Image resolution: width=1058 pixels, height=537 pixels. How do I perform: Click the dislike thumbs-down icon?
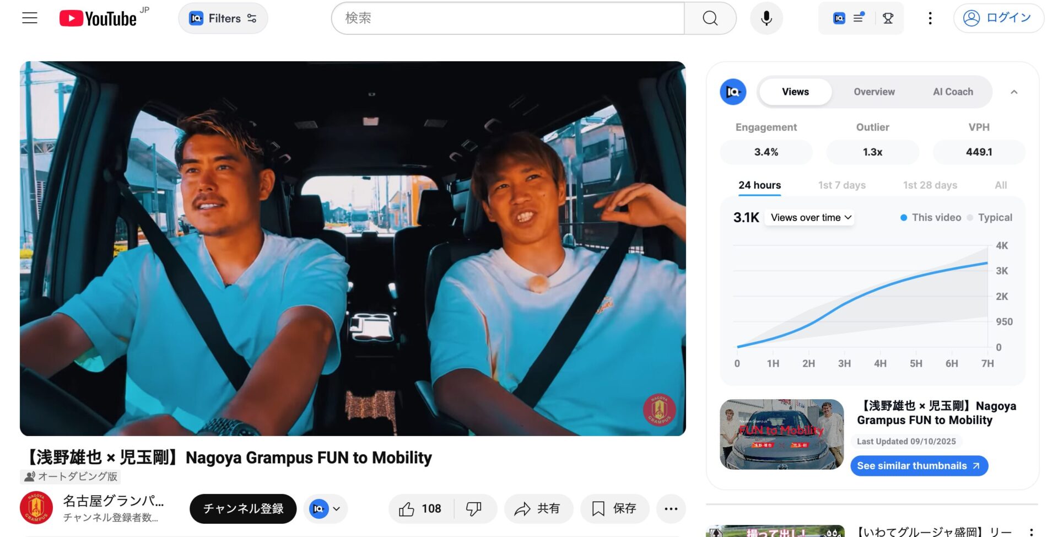click(474, 508)
